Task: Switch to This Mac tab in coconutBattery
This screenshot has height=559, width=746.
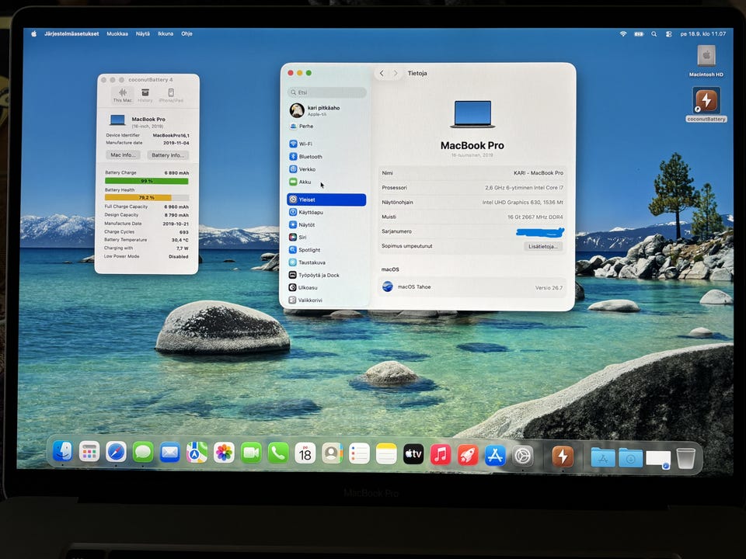Action: tap(122, 95)
